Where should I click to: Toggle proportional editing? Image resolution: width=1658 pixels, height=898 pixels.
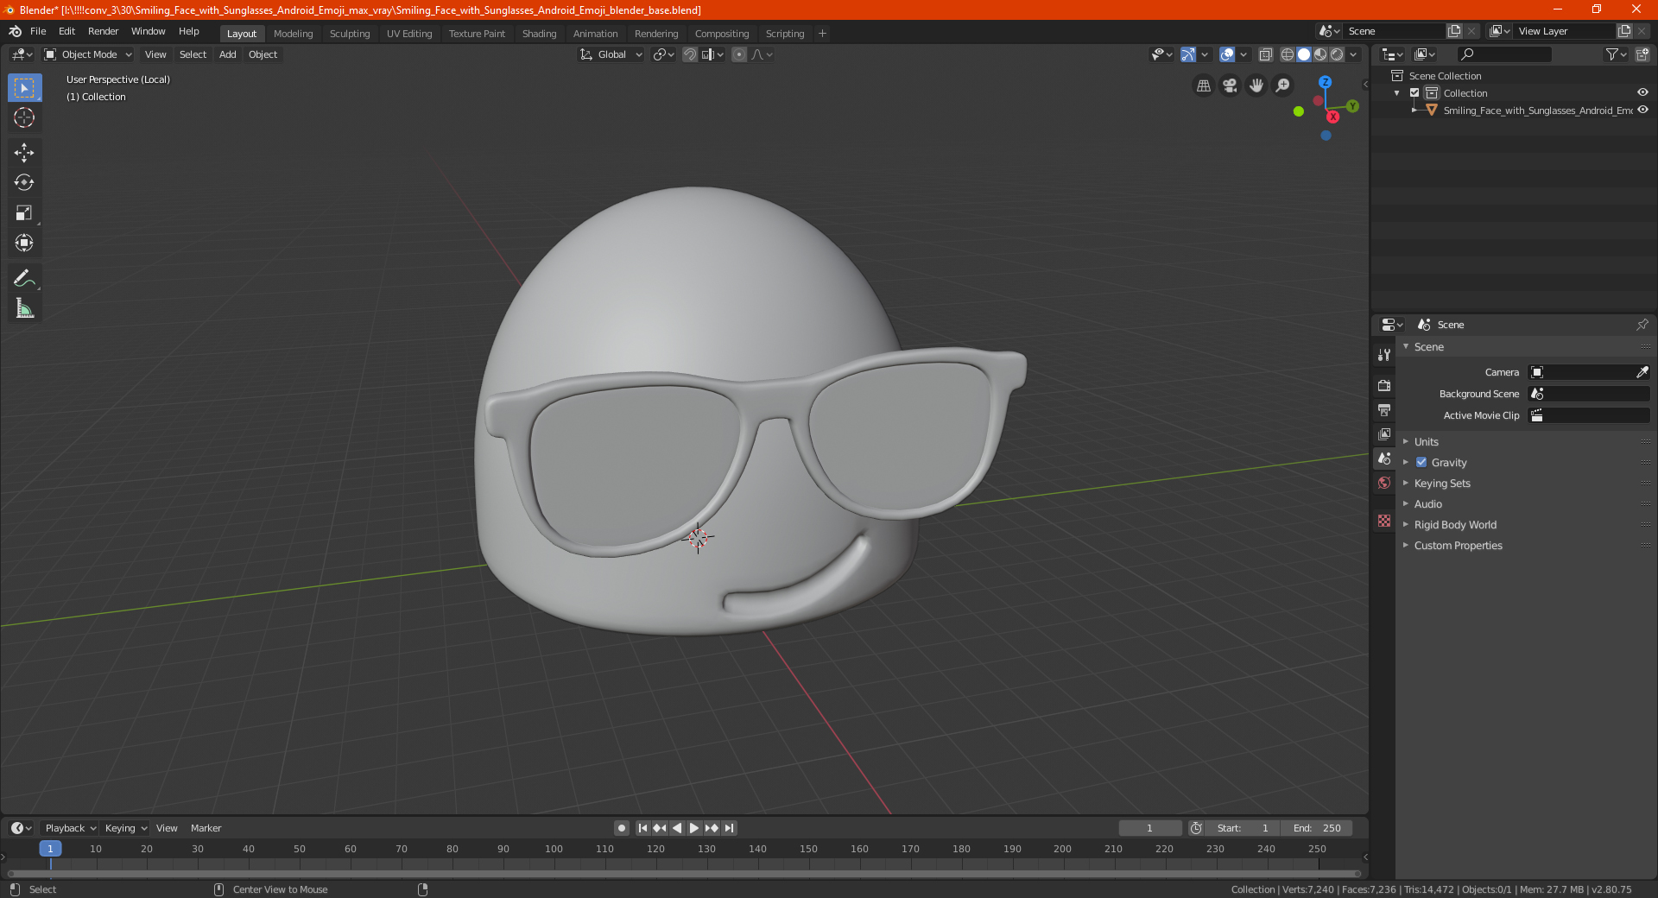click(x=739, y=54)
